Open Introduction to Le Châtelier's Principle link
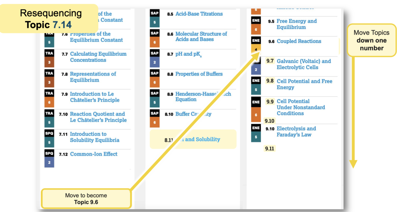397x212 pixels. tap(95, 97)
